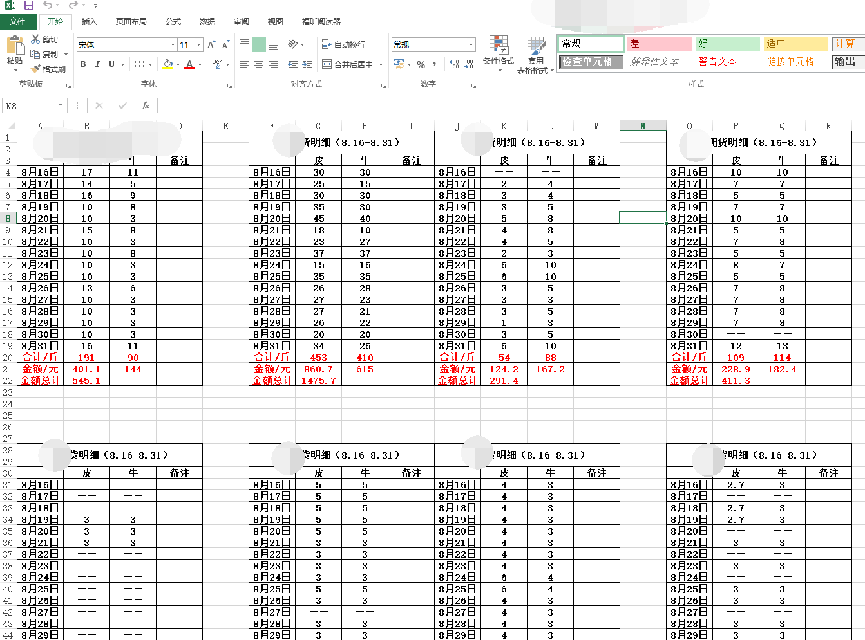This screenshot has height=640, width=865.
Task: Click the increase decimal icon
Action: 454,64
